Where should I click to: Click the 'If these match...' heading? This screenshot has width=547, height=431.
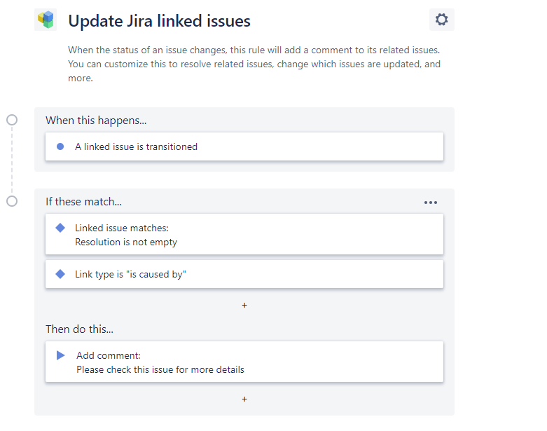click(84, 202)
